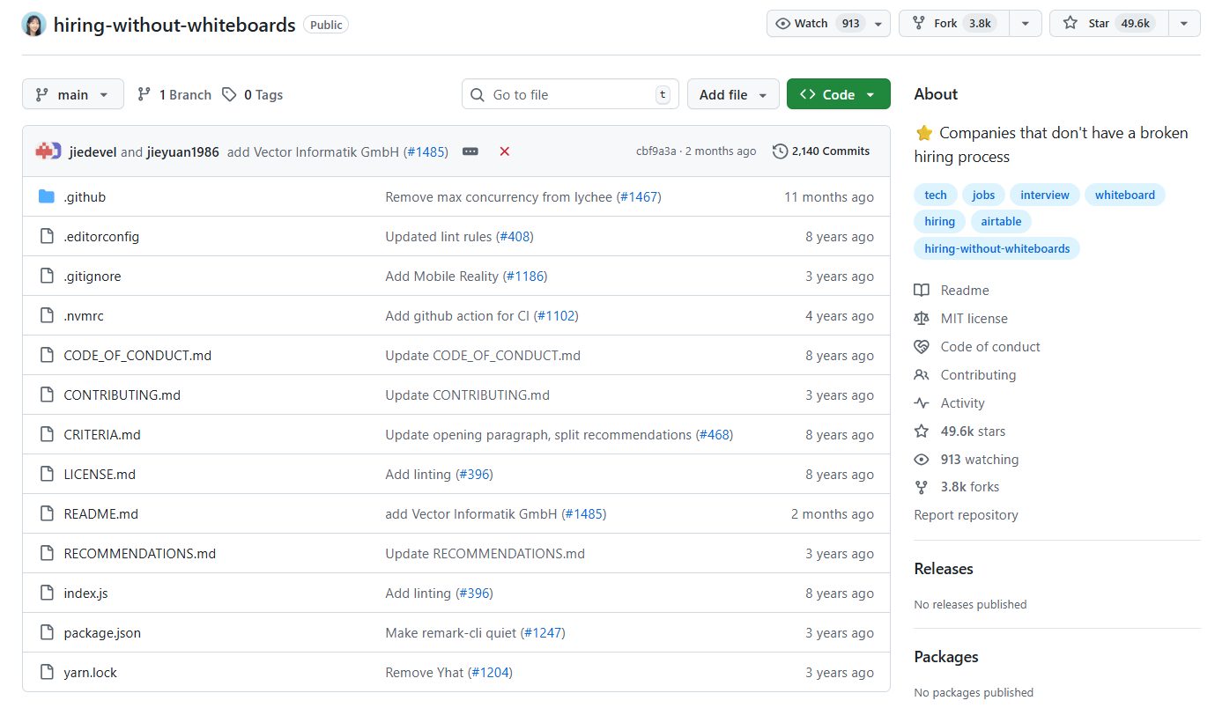The image size is (1215, 708).
Task: Click the file icon beside RECOMMENDATIONS.md
Action: click(x=47, y=553)
